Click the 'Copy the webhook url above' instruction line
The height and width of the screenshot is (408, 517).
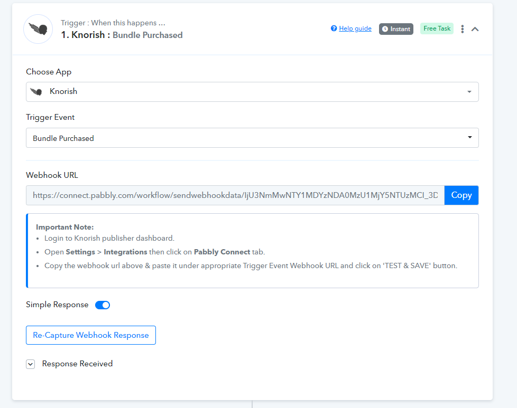coord(251,265)
